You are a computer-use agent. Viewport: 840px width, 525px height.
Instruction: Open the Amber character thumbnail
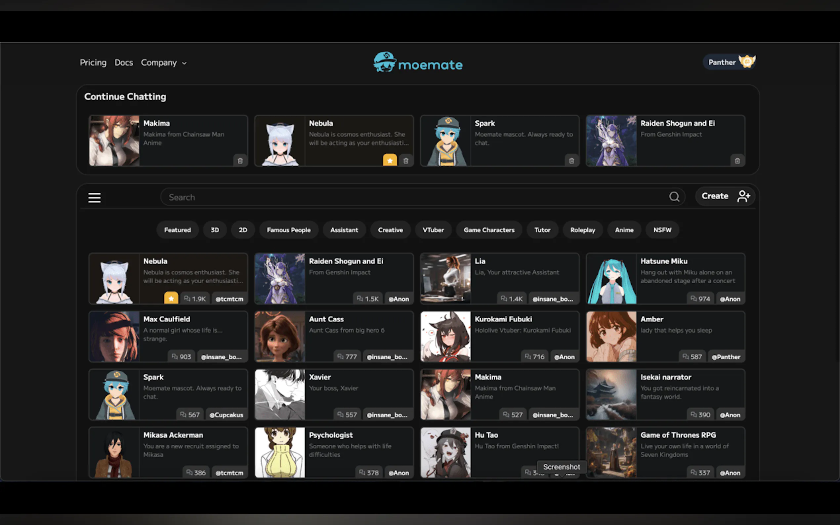[611, 337]
